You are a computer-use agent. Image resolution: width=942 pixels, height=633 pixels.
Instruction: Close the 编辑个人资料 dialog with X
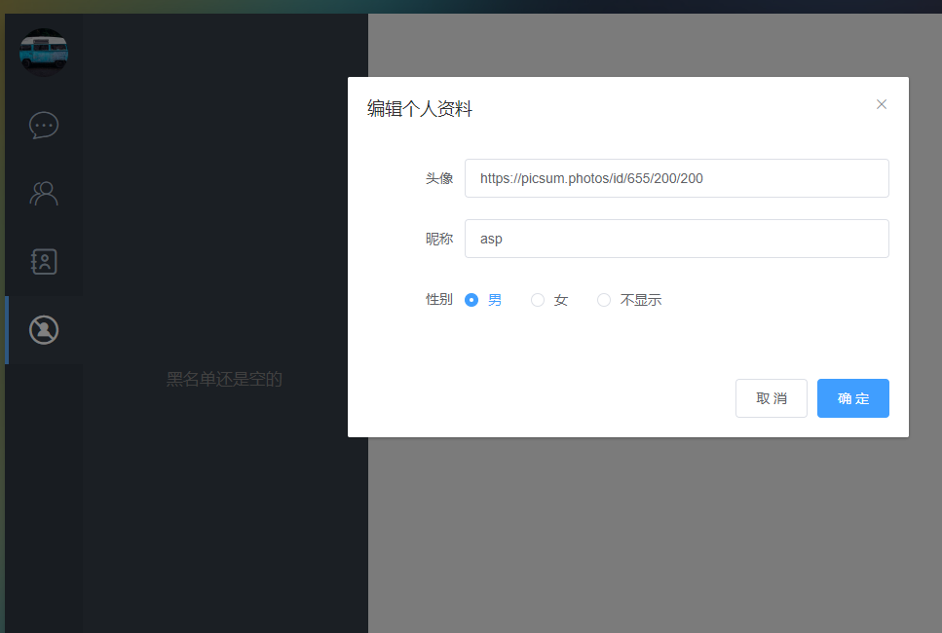pos(881,104)
